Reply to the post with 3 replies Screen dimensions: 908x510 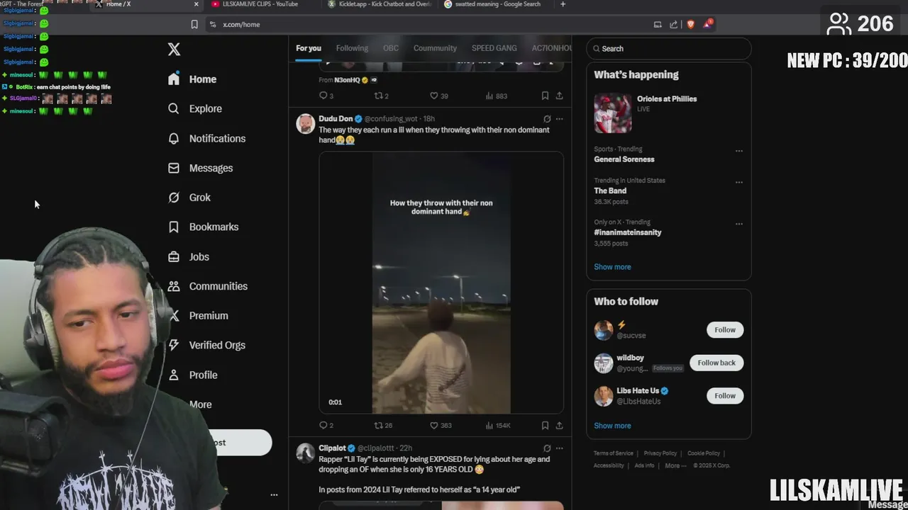coord(326,96)
